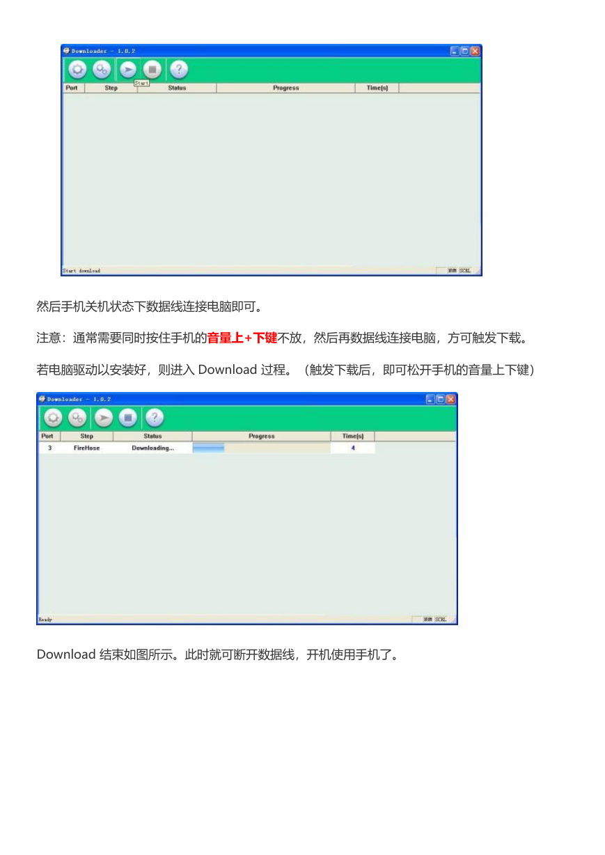This screenshot has height=855, width=605.
Task: Minimize the window with FireHose row
Action: (x=430, y=399)
